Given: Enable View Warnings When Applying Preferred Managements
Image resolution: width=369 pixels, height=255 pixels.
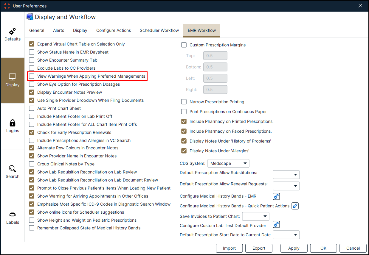Looking at the screenshot, I should pyautogui.click(x=32, y=76).
